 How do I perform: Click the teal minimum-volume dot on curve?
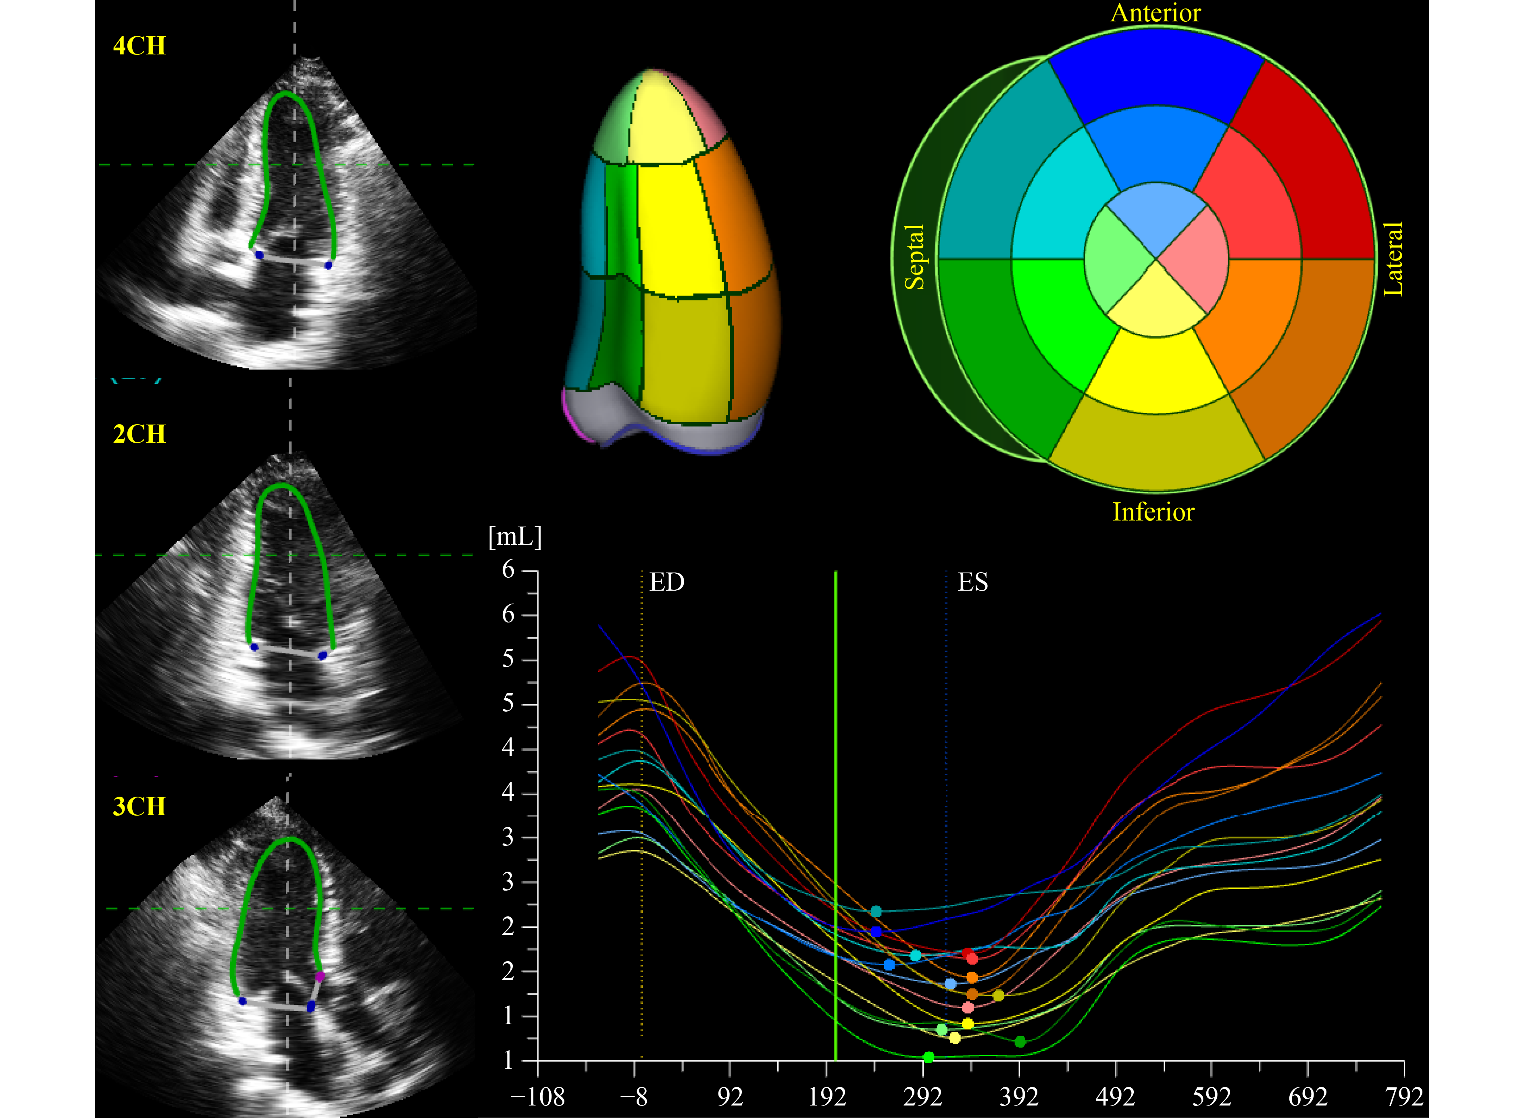coord(876,912)
